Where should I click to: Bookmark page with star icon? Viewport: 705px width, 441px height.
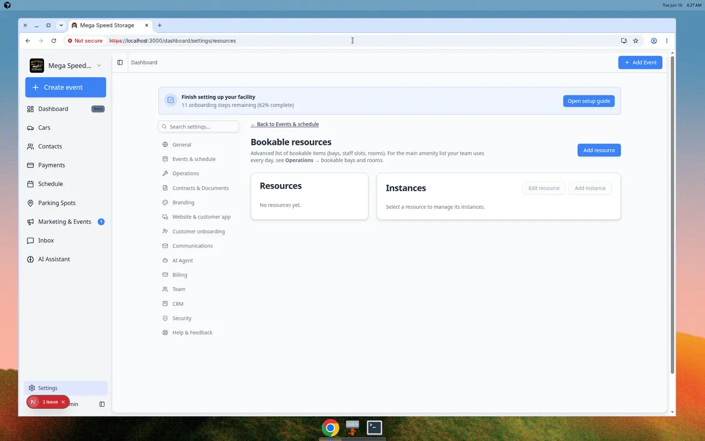636,41
